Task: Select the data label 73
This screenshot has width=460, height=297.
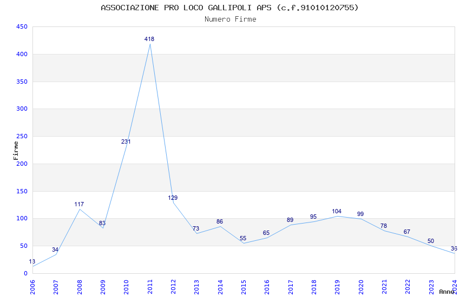Action: click(x=196, y=228)
